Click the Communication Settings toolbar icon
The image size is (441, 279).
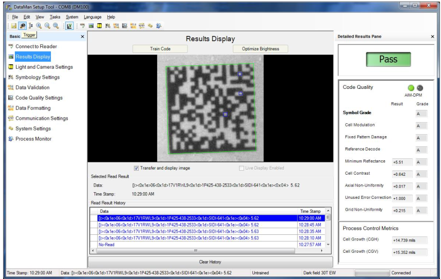142,26
